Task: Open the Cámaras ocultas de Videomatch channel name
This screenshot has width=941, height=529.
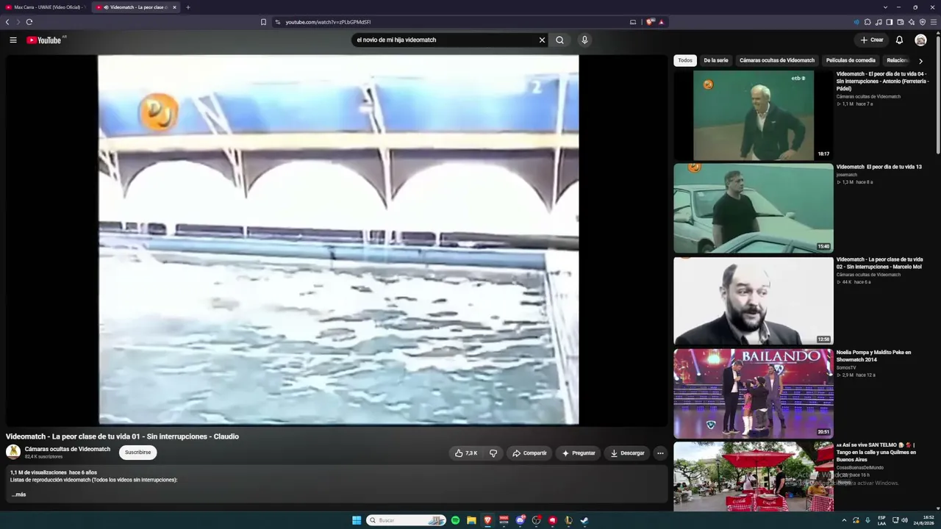Action: click(68, 449)
